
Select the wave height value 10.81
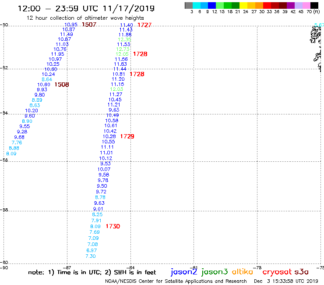119,74
